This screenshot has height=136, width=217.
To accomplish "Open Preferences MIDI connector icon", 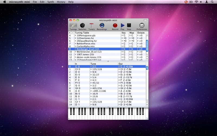I will point(142,25).
